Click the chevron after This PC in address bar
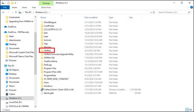The image size is (194, 112). click(x=33, y=12)
